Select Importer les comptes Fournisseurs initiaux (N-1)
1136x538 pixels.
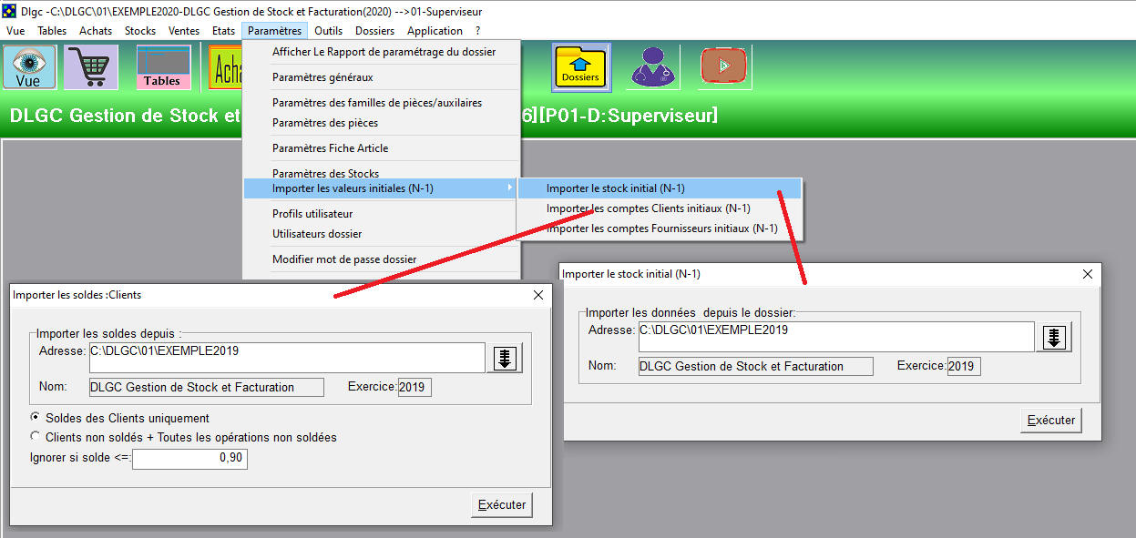tap(660, 228)
